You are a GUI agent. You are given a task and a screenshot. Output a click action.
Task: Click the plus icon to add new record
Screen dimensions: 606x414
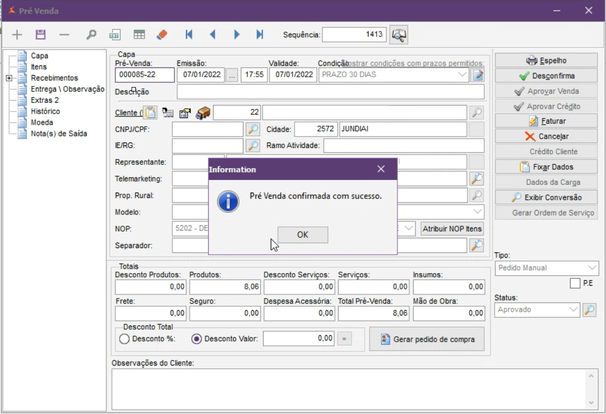[x=17, y=35]
